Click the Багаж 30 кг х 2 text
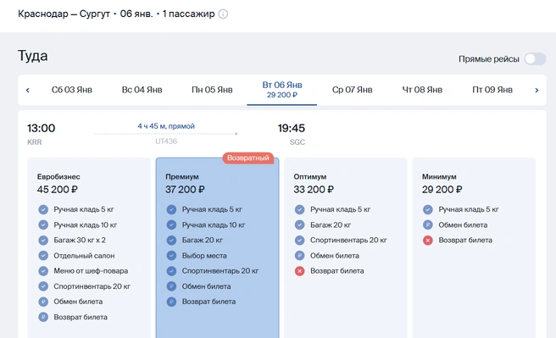The height and width of the screenshot is (338, 556). tap(80, 241)
